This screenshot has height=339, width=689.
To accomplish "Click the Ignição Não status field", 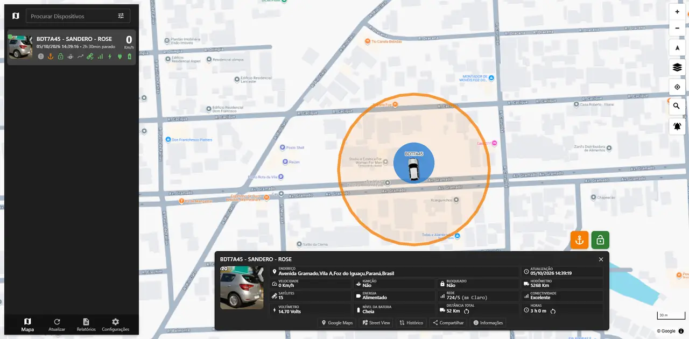I will [394, 283].
